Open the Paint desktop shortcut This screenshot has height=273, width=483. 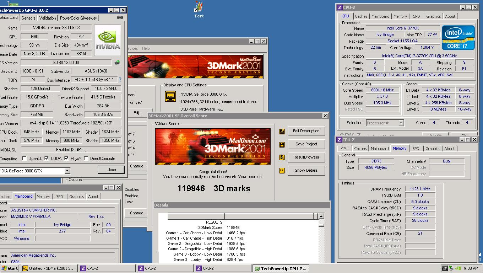coord(199,10)
